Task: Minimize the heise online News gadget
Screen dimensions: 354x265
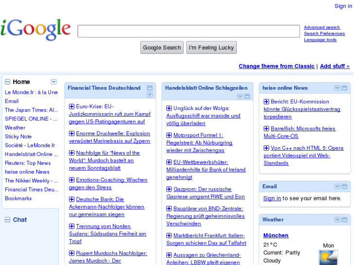Action: (x=345, y=88)
